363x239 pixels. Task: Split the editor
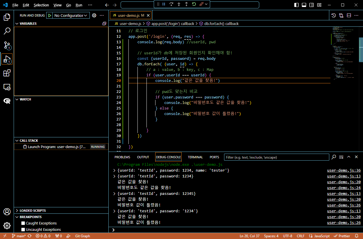[x=349, y=15]
